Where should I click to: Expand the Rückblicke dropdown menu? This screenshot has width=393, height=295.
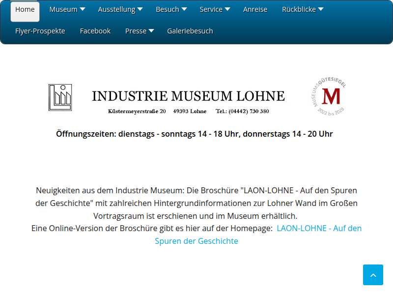click(303, 9)
